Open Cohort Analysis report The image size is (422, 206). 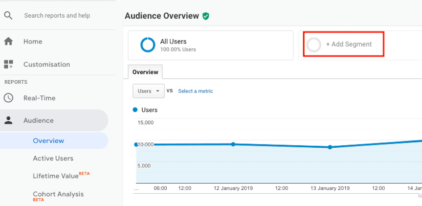[x=58, y=194]
